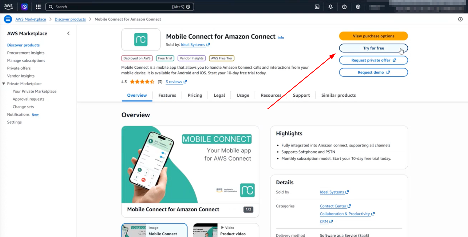Toggle the navigation hamburger menu
The width and height of the screenshot is (468, 237).
pos(8,19)
